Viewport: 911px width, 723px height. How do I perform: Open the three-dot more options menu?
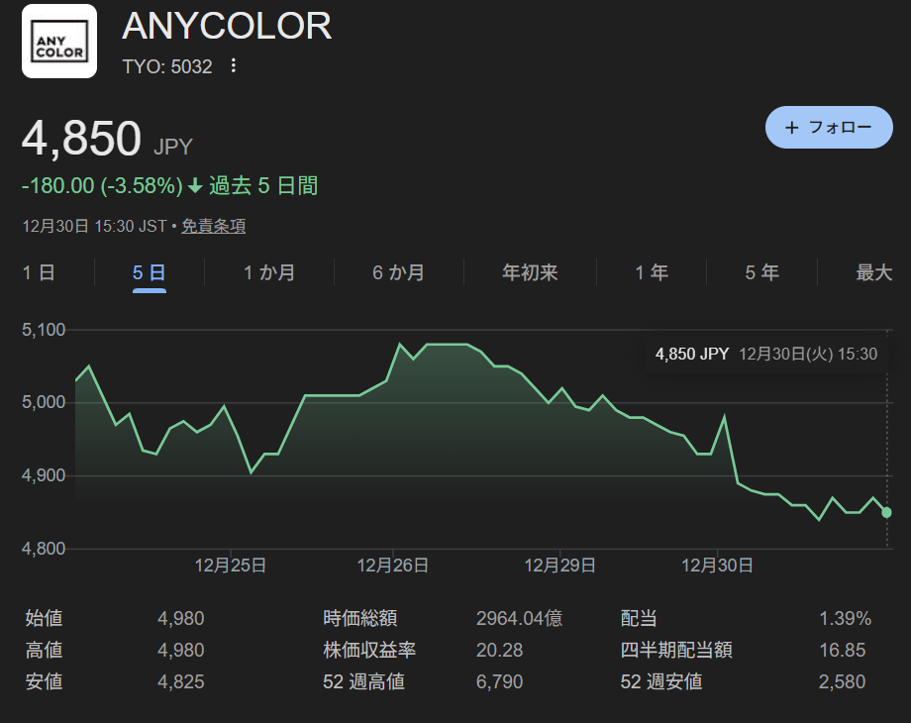[234, 66]
